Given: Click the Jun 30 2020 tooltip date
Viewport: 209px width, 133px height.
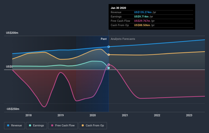Looking at the screenshot, I should click(118, 8).
